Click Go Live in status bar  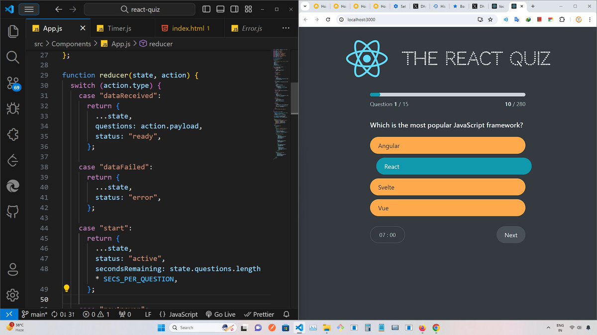click(219, 314)
